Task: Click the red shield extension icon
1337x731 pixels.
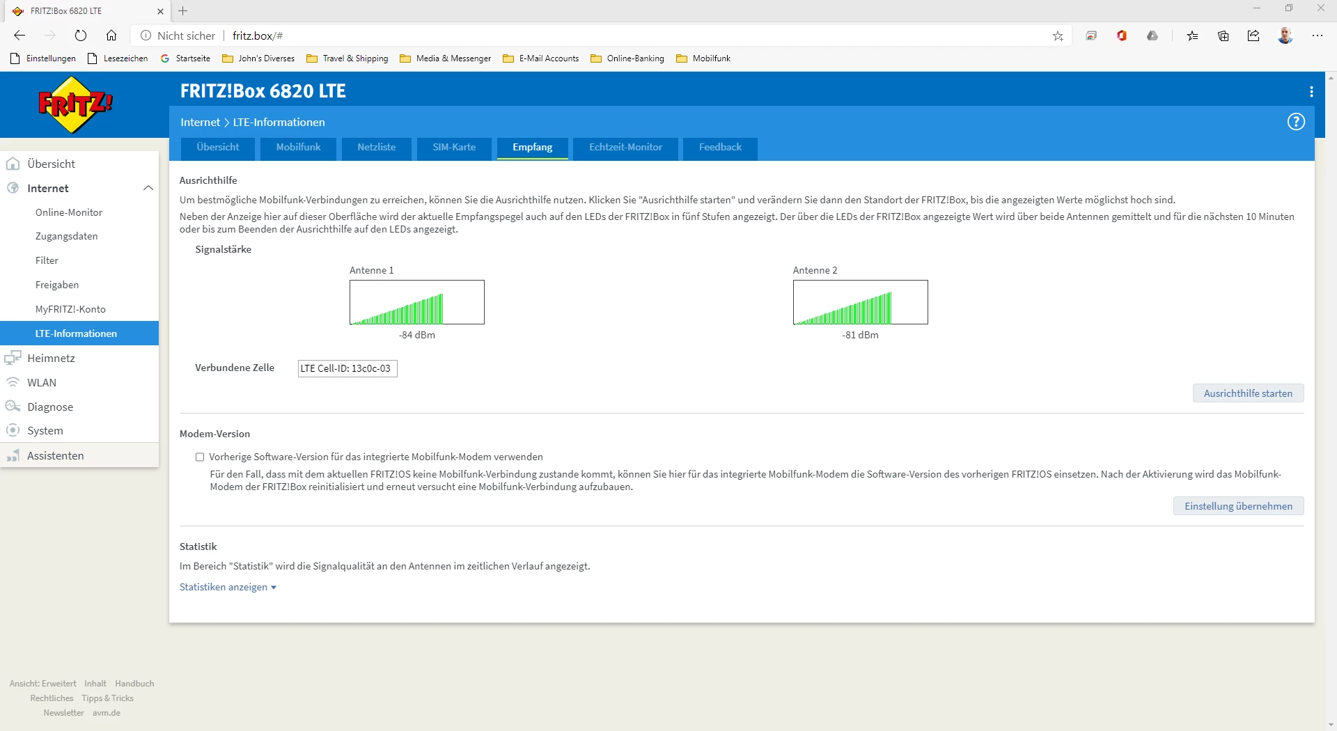Action: pos(1122,36)
